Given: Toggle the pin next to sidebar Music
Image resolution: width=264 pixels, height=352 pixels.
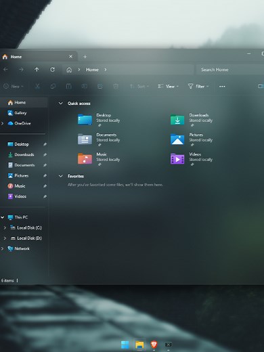Looking at the screenshot, I should coord(45,186).
